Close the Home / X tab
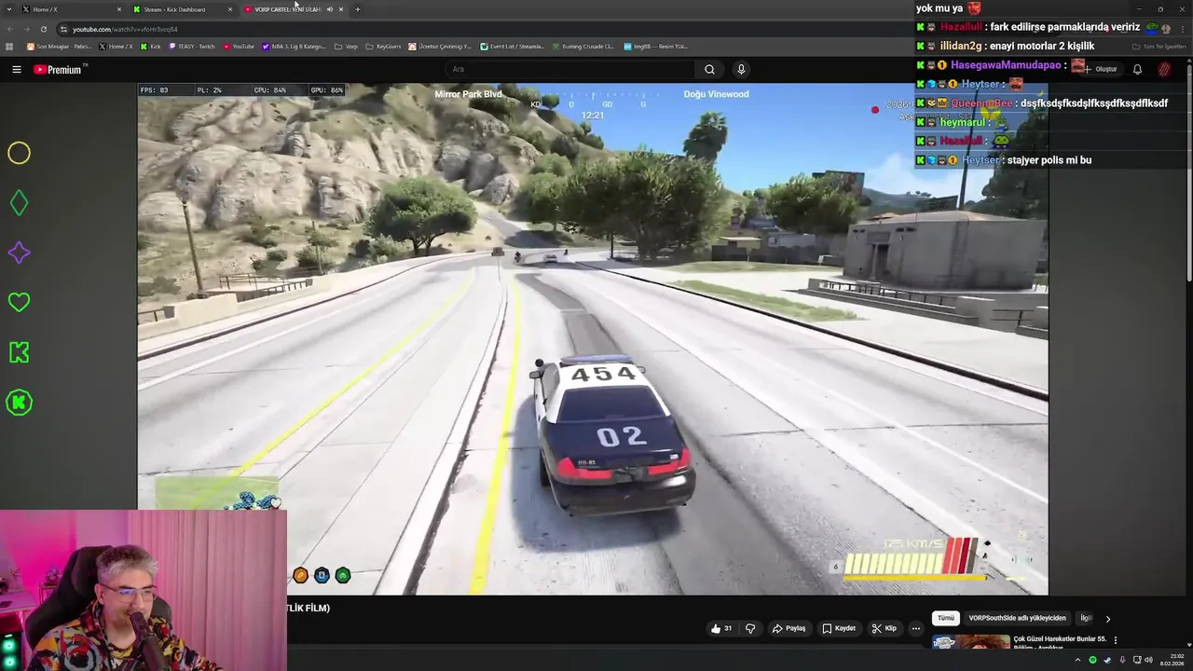The height and width of the screenshot is (671, 1193). 118,9
